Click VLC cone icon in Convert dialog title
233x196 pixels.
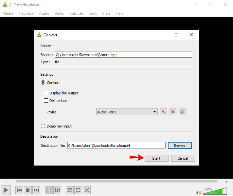pos(39,35)
